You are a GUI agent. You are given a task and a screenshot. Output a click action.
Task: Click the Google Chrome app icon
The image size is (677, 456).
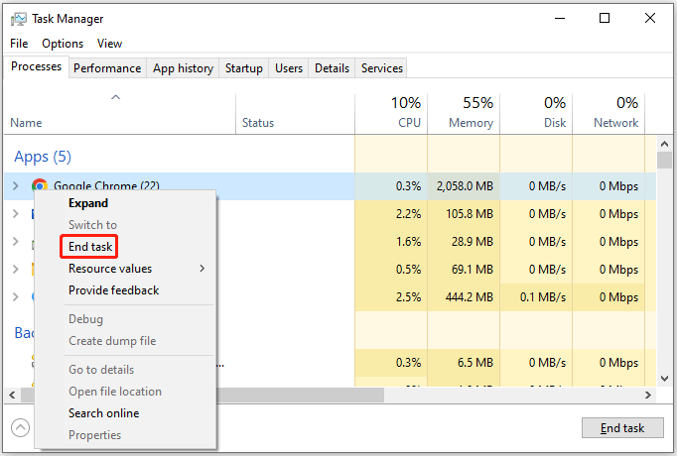coord(40,185)
